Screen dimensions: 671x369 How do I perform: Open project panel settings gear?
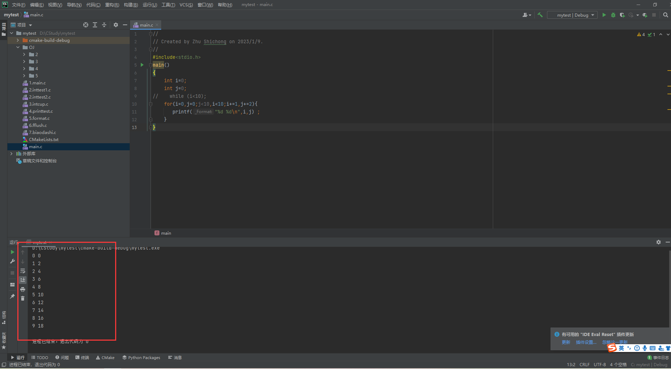[116, 25]
